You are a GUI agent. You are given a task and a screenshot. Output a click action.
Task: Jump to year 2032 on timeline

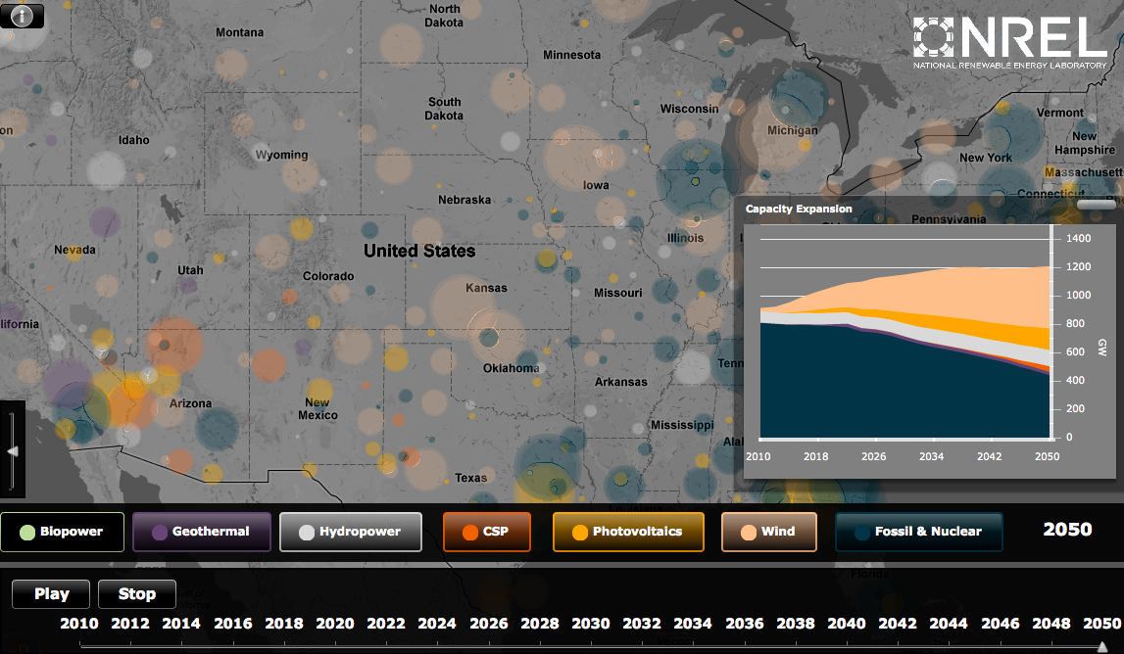pos(642,624)
